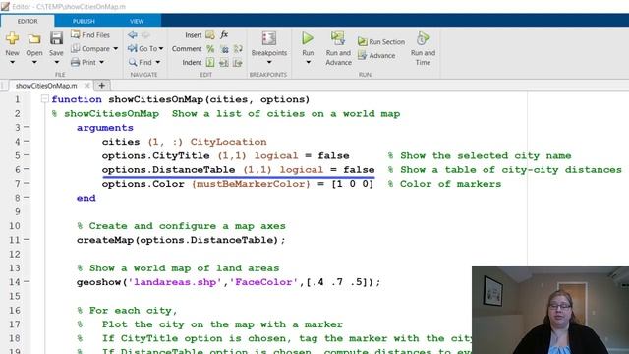Switch to the PUBLISH ribbon tab
629x354 pixels.
pos(84,21)
